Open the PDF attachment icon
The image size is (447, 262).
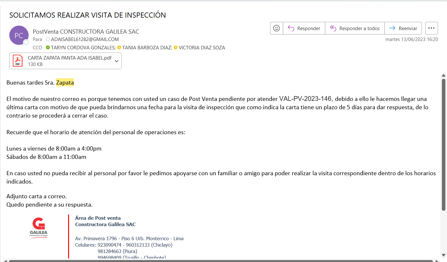pyautogui.click(x=17, y=61)
